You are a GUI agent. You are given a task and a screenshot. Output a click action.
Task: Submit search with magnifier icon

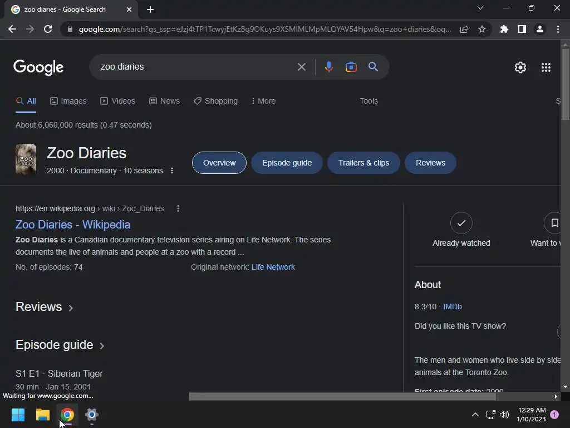point(374,67)
